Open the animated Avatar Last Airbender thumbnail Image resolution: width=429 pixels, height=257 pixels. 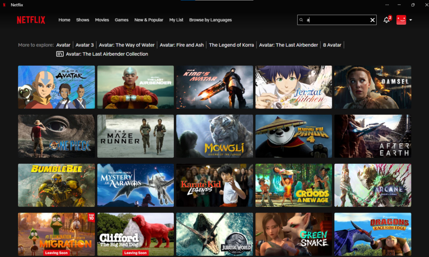point(56,87)
